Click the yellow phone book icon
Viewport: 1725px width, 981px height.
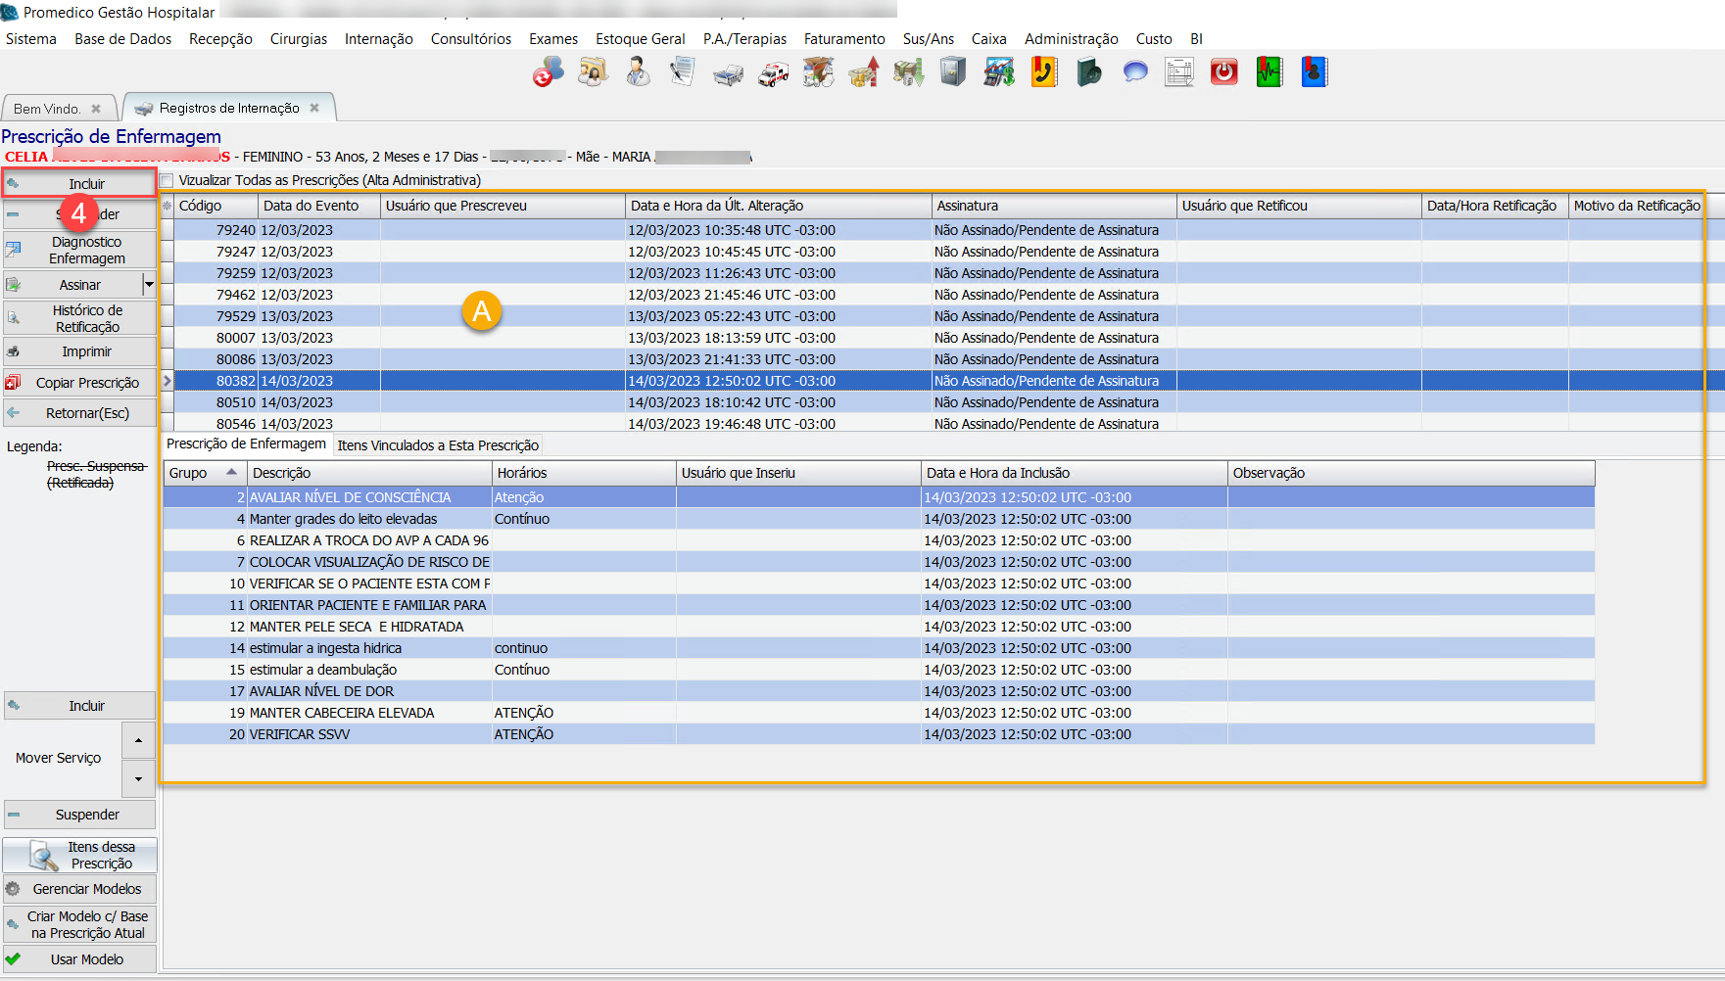point(1043,72)
